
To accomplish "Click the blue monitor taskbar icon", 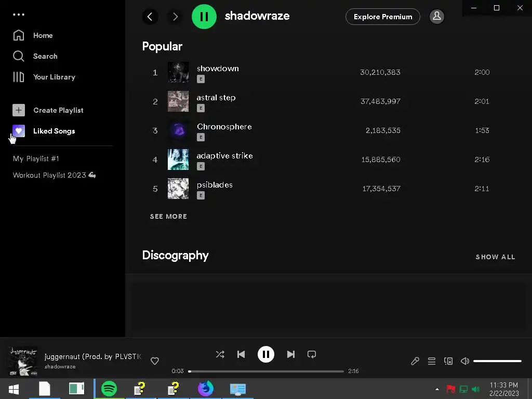I will [238, 389].
